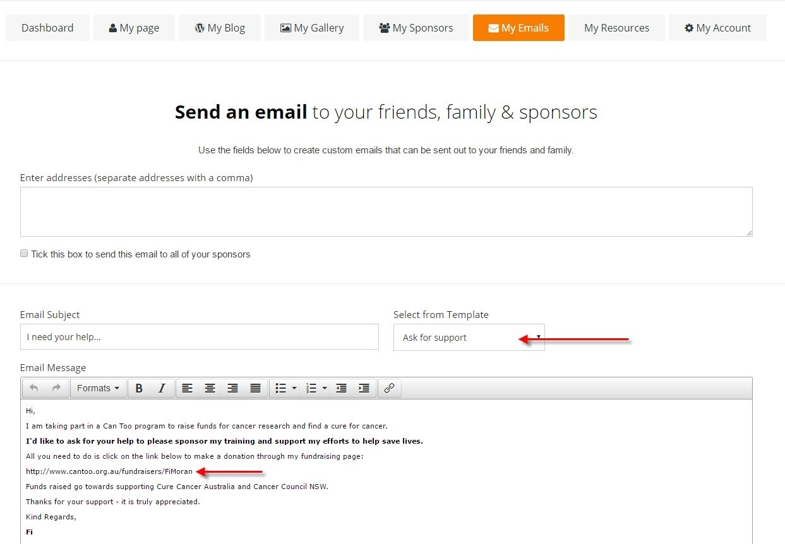
Task: Open the Select from Template dropdown
Action: 469,338
